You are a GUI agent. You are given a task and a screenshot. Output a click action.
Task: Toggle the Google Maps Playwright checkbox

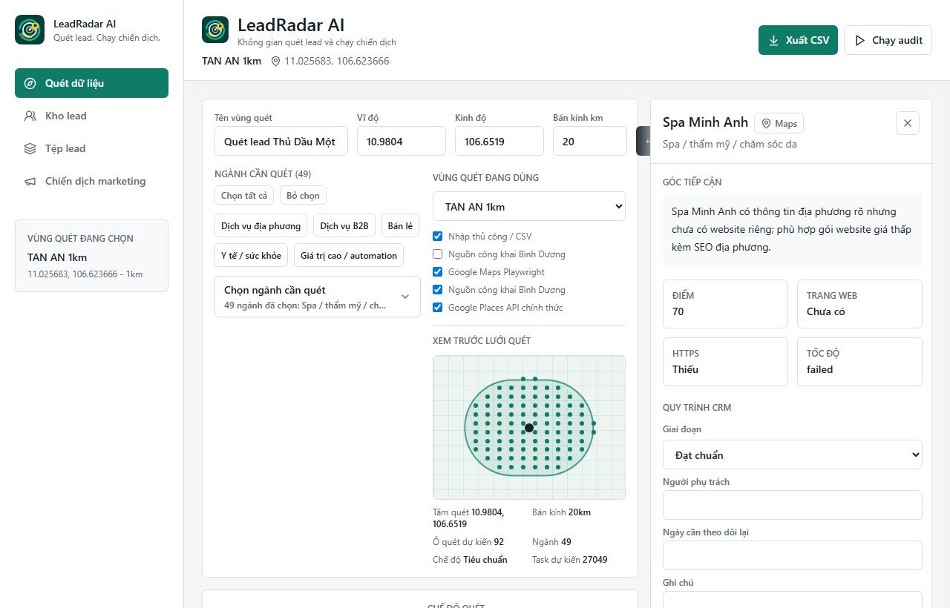pos(438,272)
